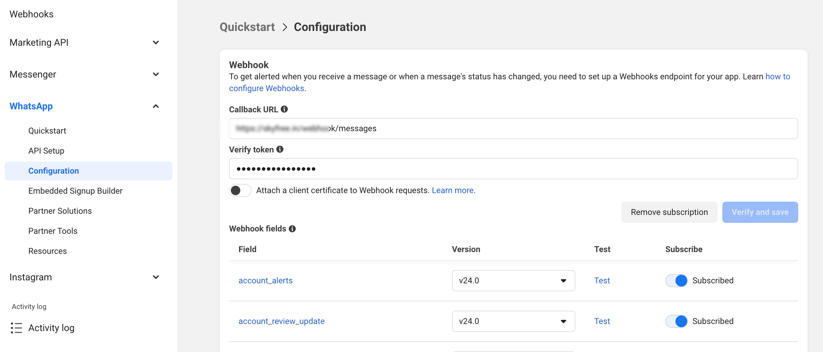823x352 pixels.
Task: Click the Remove subscription button
Action: click(669, 212)
